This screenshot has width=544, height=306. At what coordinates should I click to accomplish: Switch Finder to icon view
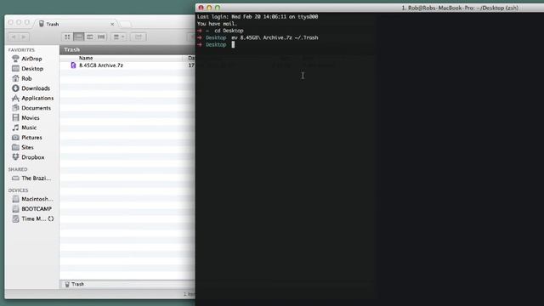coord(67,37)
